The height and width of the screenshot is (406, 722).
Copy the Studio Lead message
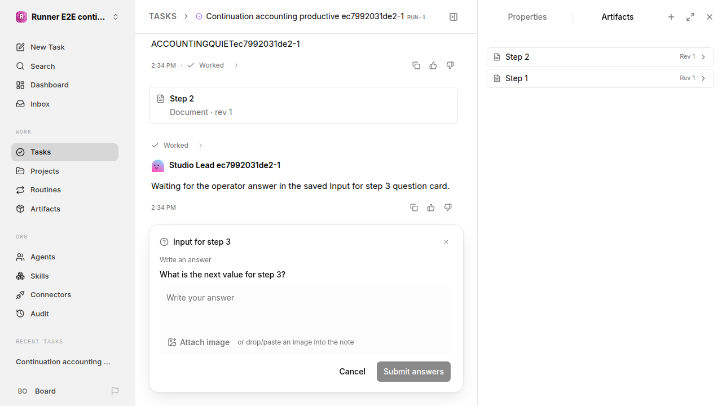click(414, 208)
